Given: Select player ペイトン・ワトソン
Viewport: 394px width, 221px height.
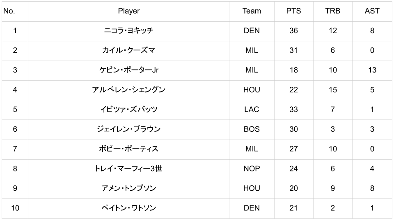Looking at the screenshot, I should (128, 208).
